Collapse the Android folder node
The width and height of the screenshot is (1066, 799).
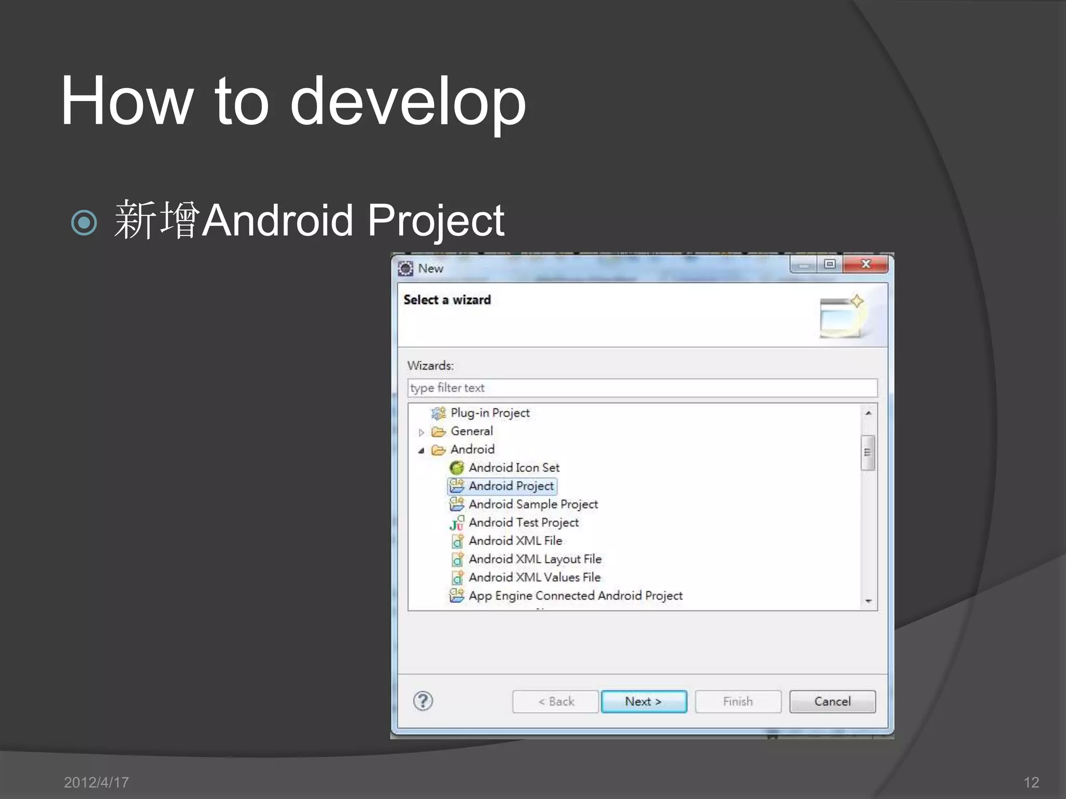coord(421,450)
